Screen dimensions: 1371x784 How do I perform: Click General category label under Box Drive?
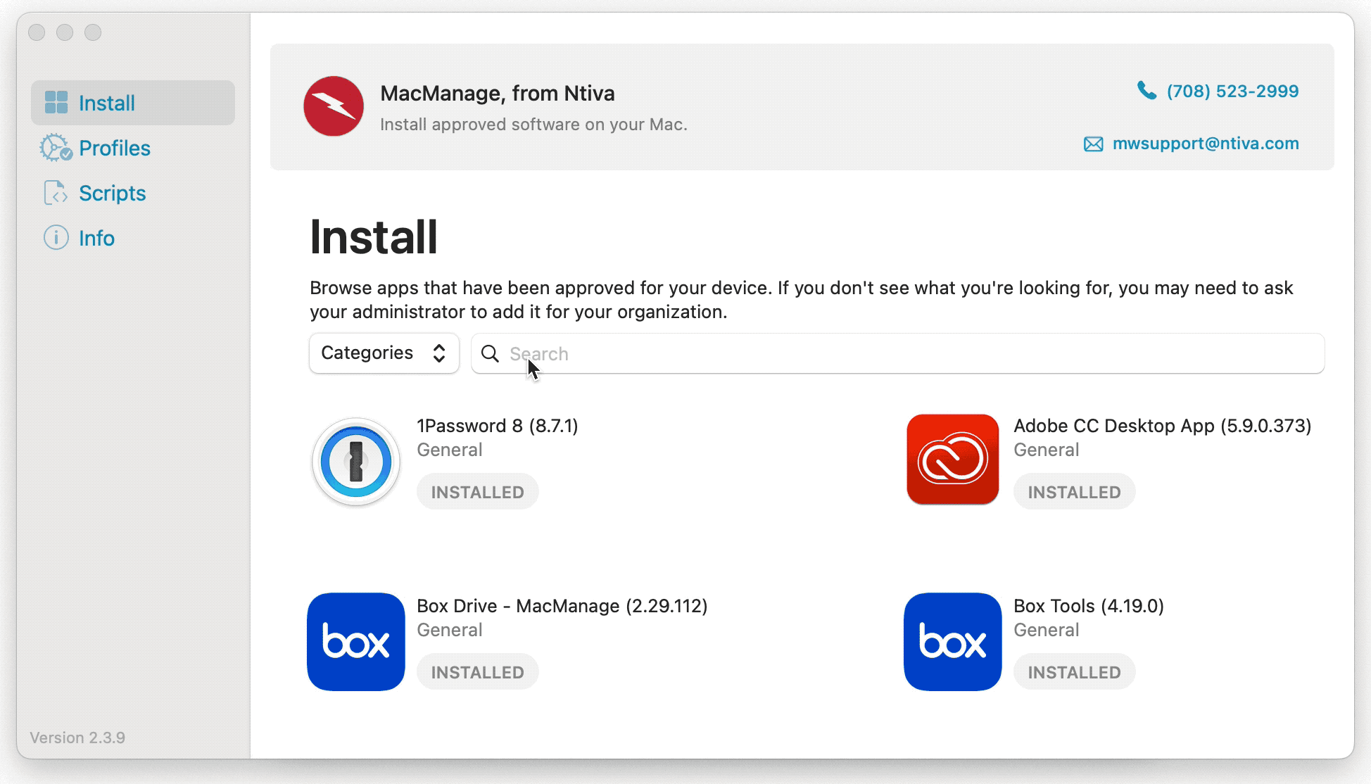pos(450,630)
